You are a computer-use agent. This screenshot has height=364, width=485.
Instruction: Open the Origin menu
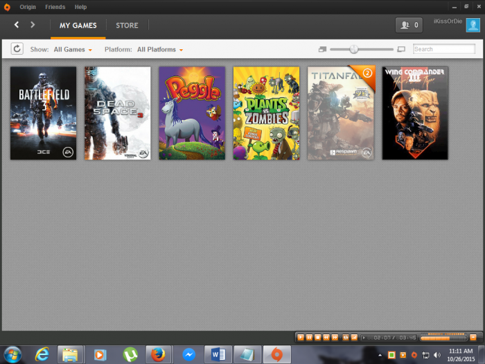(28, 7)
